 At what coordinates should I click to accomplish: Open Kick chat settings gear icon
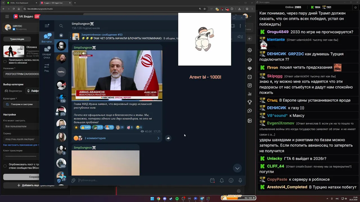tap(249, 50)
